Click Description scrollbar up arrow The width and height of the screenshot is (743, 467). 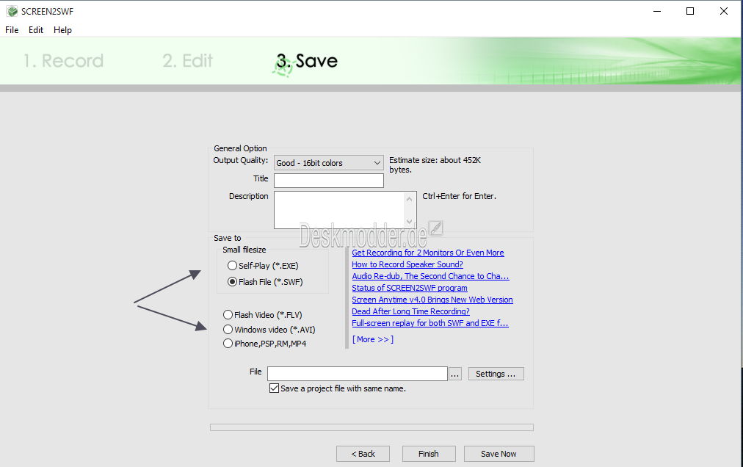click(410, 199)
